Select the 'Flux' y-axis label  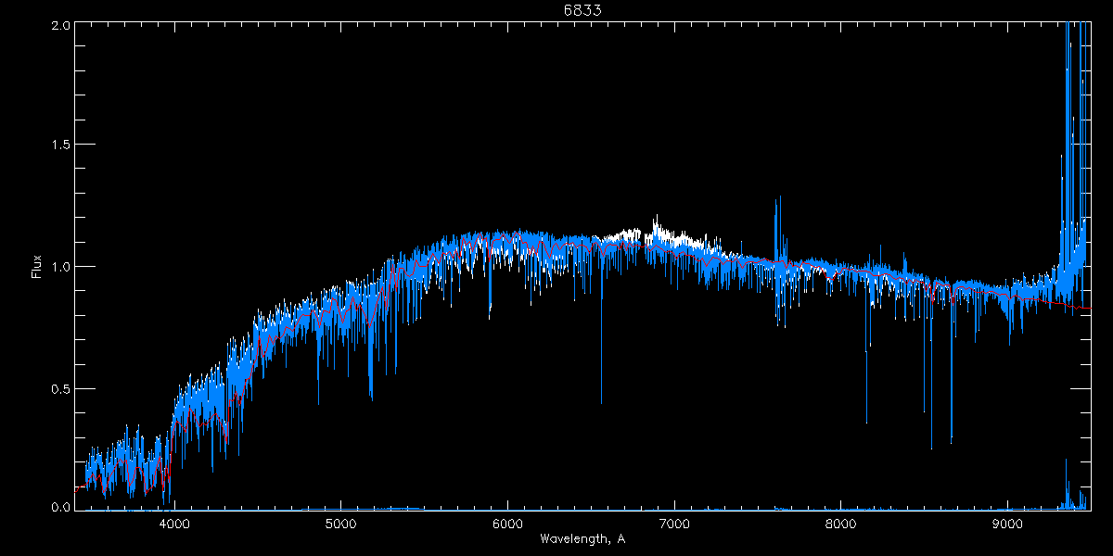pos(37,267)
